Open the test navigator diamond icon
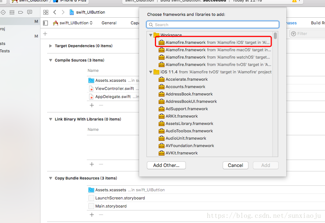Image resolution: width=325 pixels, height=223 pixels. (3, 12)
